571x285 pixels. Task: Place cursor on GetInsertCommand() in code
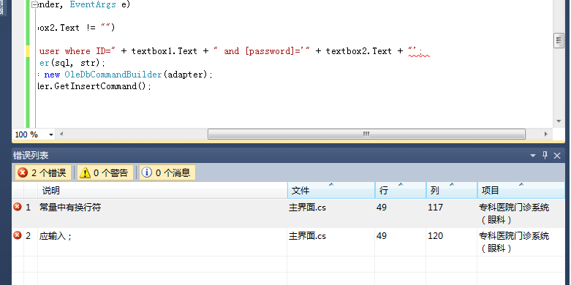[x=100, y=86]
